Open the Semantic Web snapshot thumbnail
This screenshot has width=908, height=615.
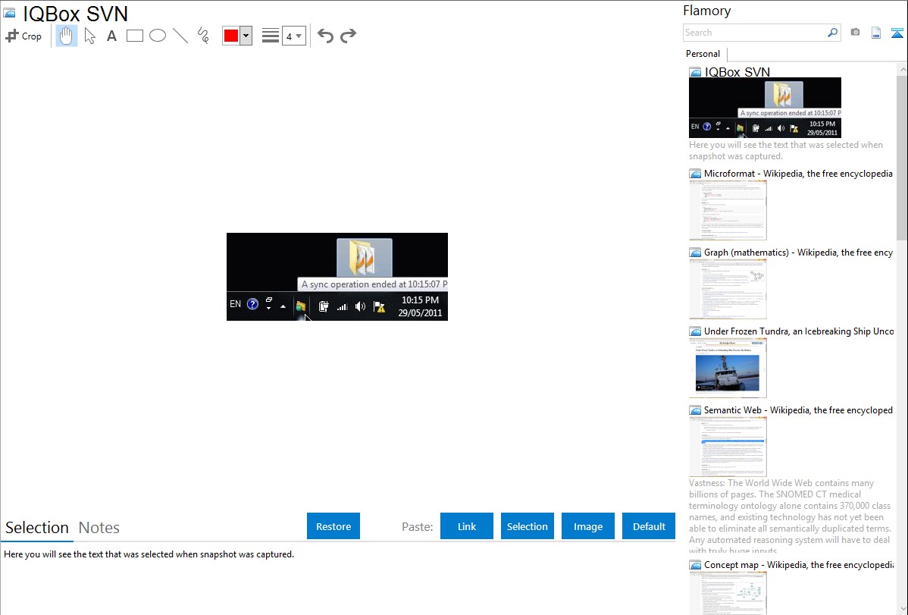click(728, 447)
